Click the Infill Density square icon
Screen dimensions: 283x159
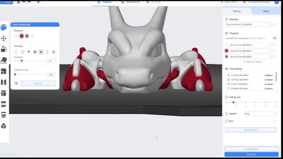pyautogui.click(x=226, y=97)
